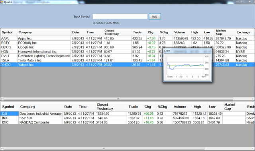
Task: Click upper table Chg column header
Action: click(152, 32)
